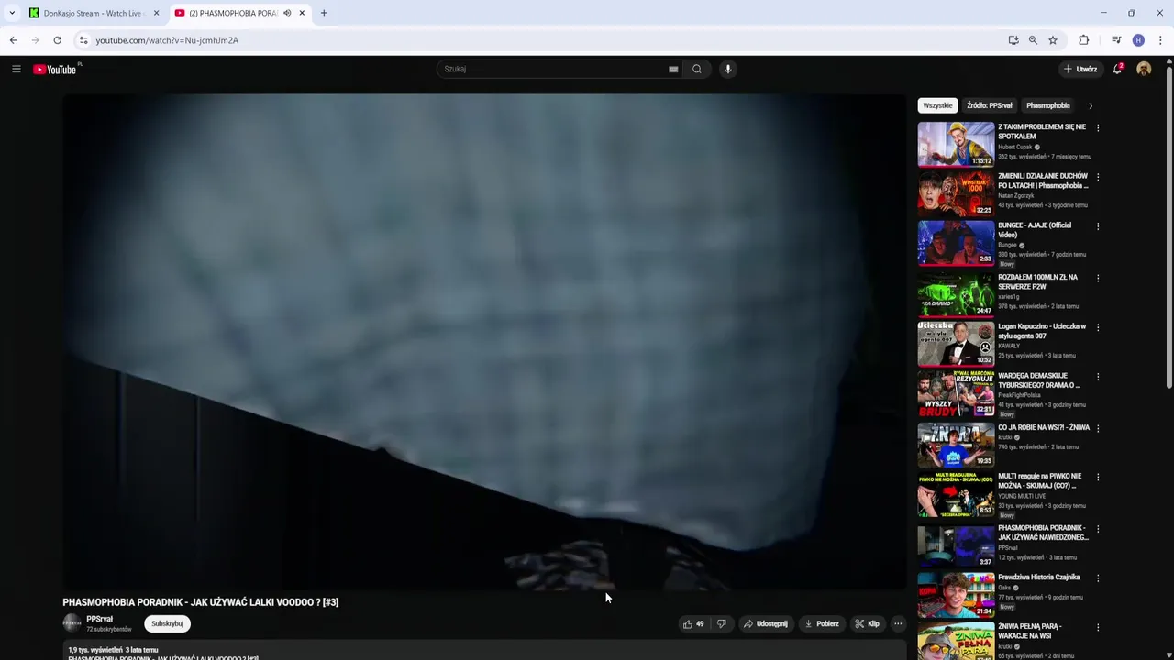Open the Chrome three-dot menu
Viewport: 1174px width, 660px height.
click(1160, 40)
